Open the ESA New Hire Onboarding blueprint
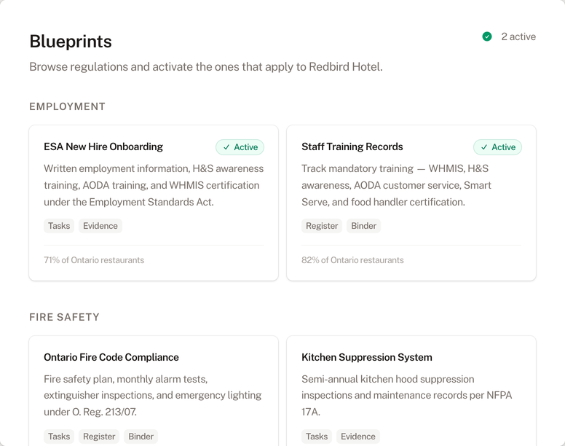565x446 pixels. 103,146
